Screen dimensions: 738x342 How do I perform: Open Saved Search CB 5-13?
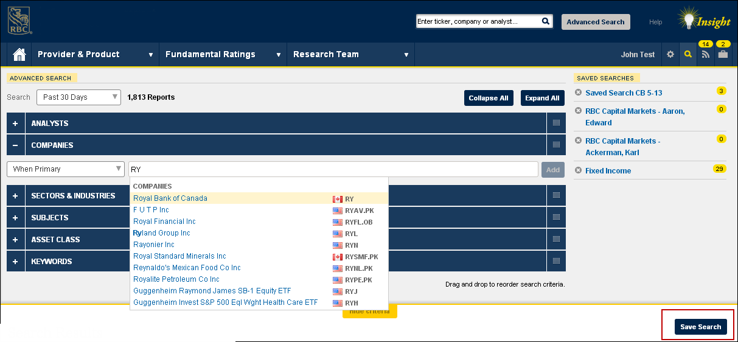coord(624,93)
